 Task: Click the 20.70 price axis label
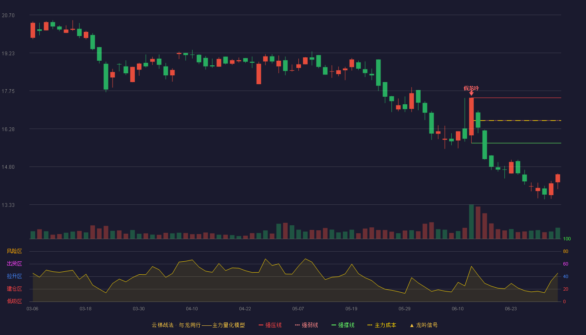click(x=8, y=15)
